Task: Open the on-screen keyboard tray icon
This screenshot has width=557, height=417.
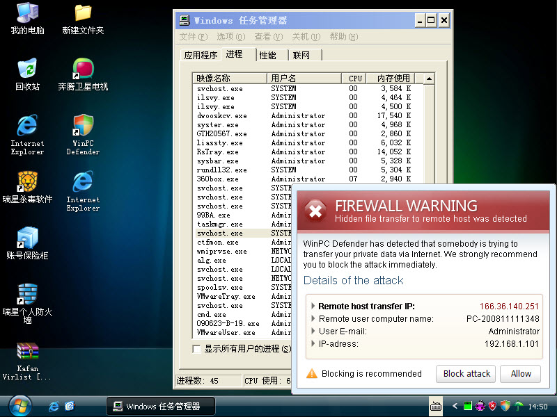Action: 436,407
